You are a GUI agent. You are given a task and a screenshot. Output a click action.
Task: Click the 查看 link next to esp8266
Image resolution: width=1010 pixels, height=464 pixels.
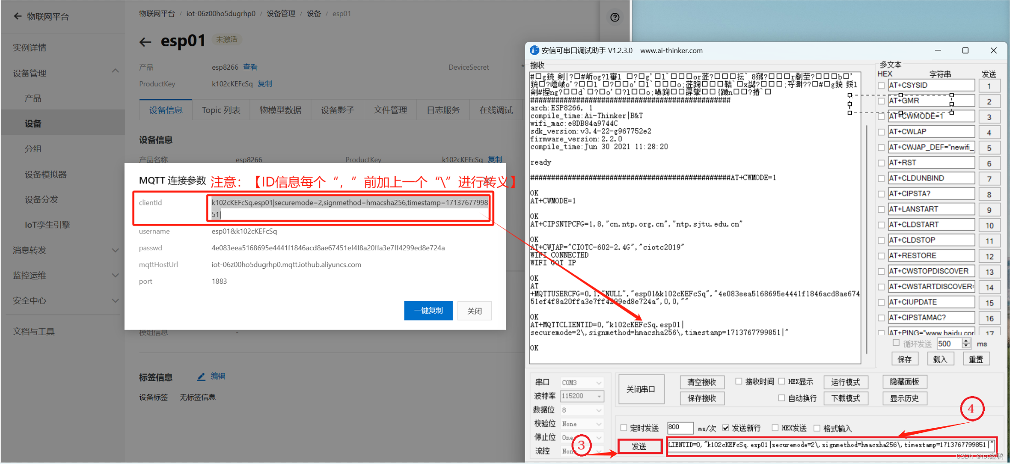(x=250, y=67)
